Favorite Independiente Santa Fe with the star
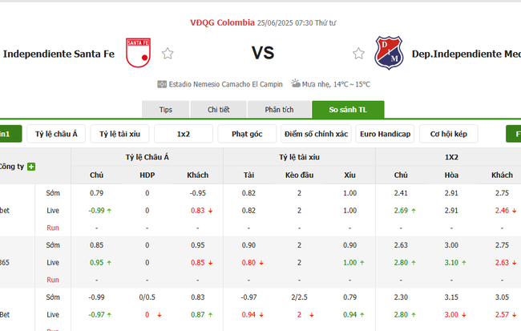The image size is (521, 331). 168,54
